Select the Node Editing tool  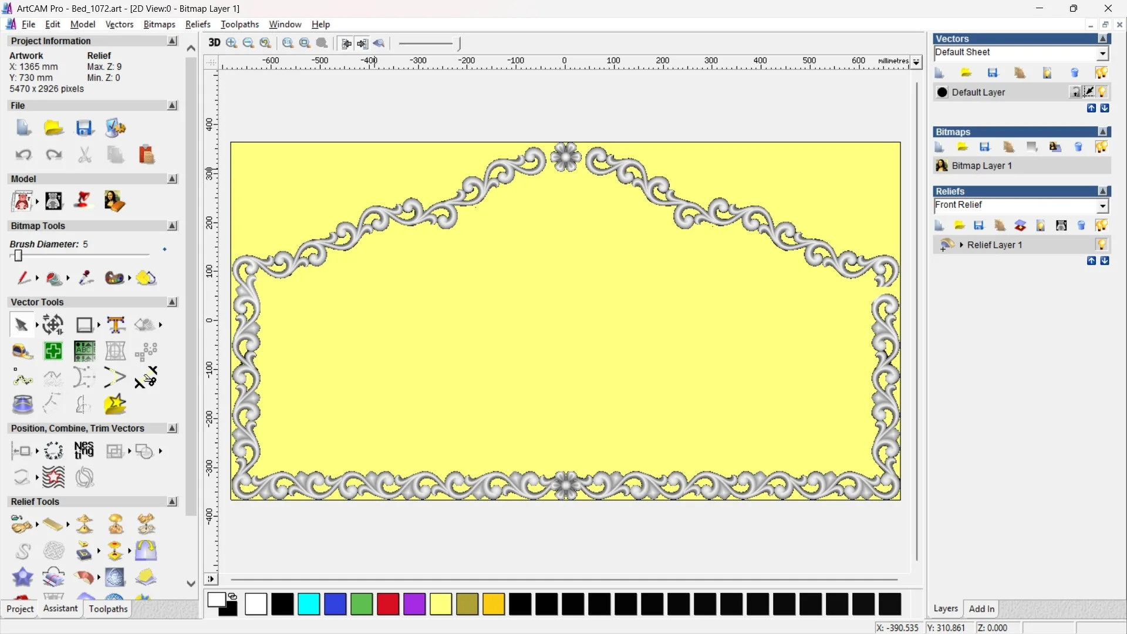coord(23,379)
